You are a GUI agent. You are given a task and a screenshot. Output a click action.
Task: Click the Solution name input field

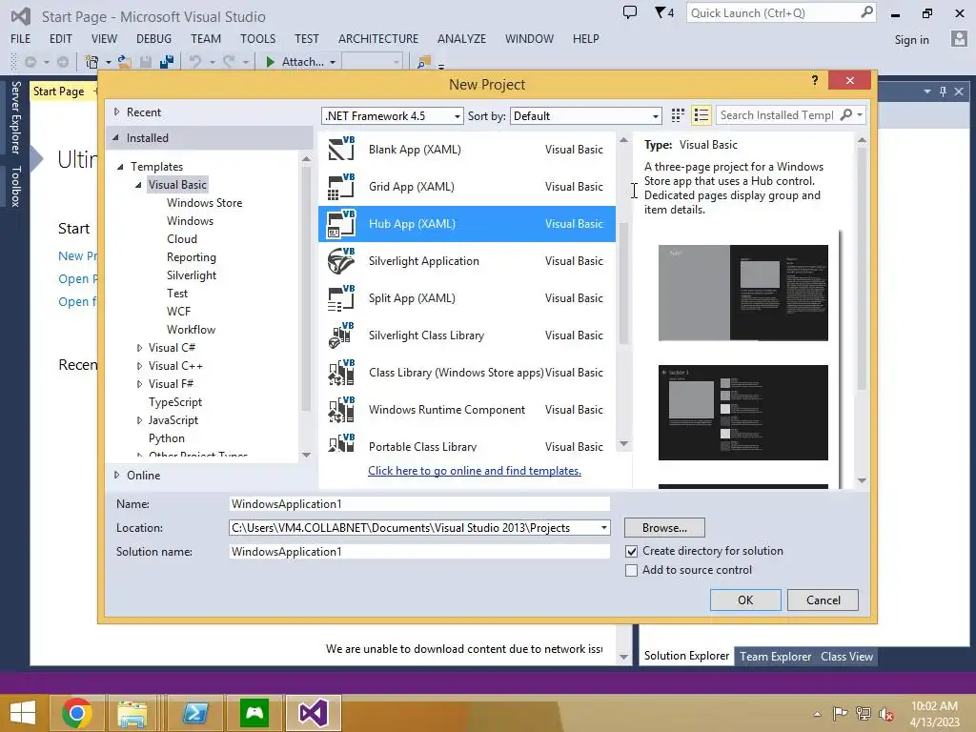419,552
